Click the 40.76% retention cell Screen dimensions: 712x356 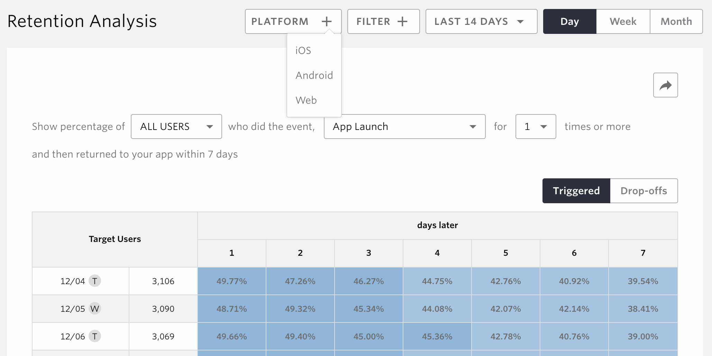(x=574, y=336)
